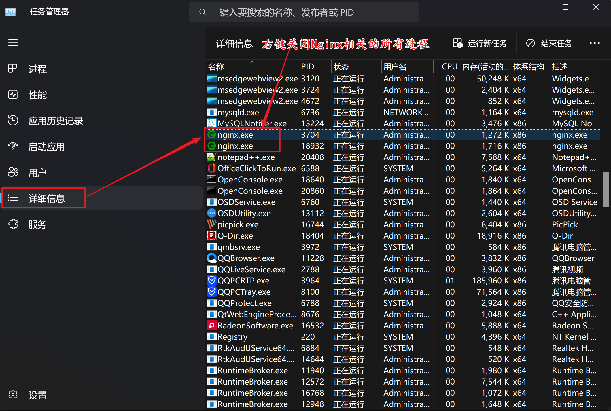This screenshot has width=611, height=411.
Task: Open App history page icon
Action: pos(13,120)
